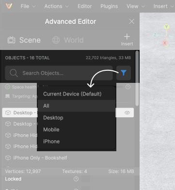Select Current Device (Default) filter option

click(x=77, y=94)
